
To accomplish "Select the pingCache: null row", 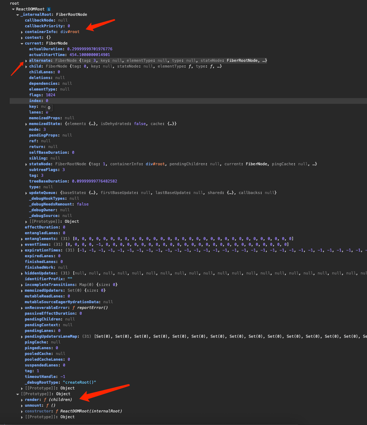I will pyautogui.click(x=42, y=342).
